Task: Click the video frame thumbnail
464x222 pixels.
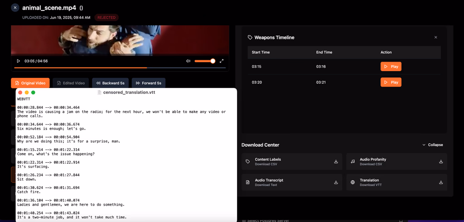Action: [x=120, y=40]
